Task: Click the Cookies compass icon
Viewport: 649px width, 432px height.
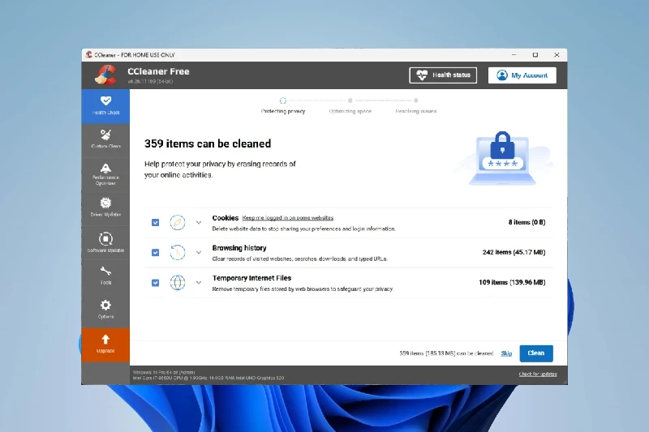Action: pyautogui.click(x=178, y=222)
